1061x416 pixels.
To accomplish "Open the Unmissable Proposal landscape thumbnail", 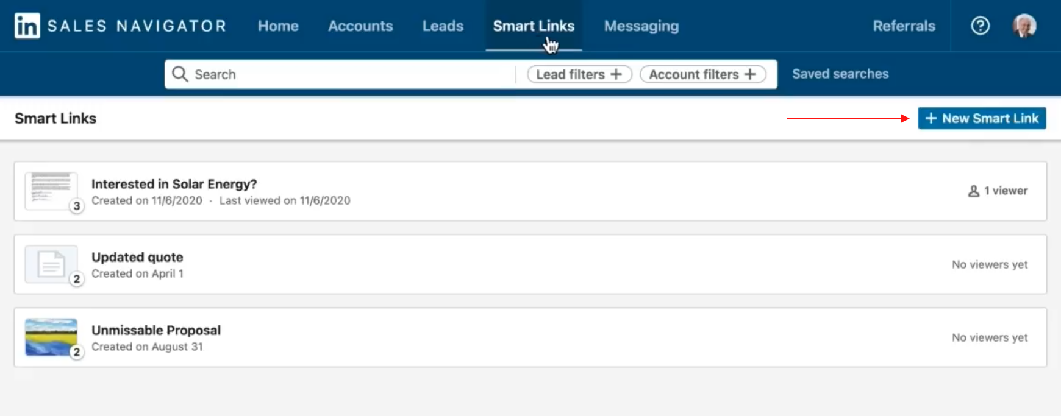I will [x=51, y=337].
